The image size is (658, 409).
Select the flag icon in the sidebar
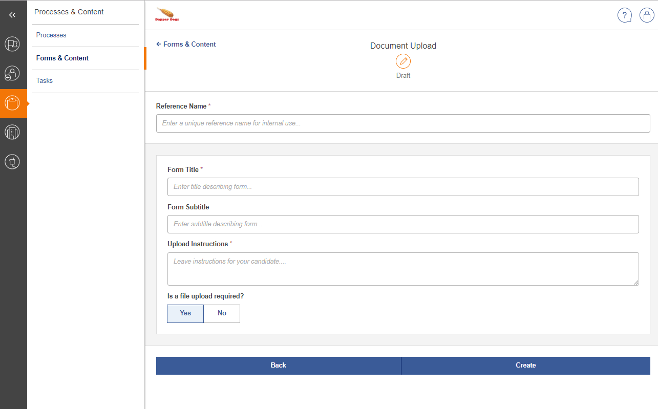[x=12, y=44]
